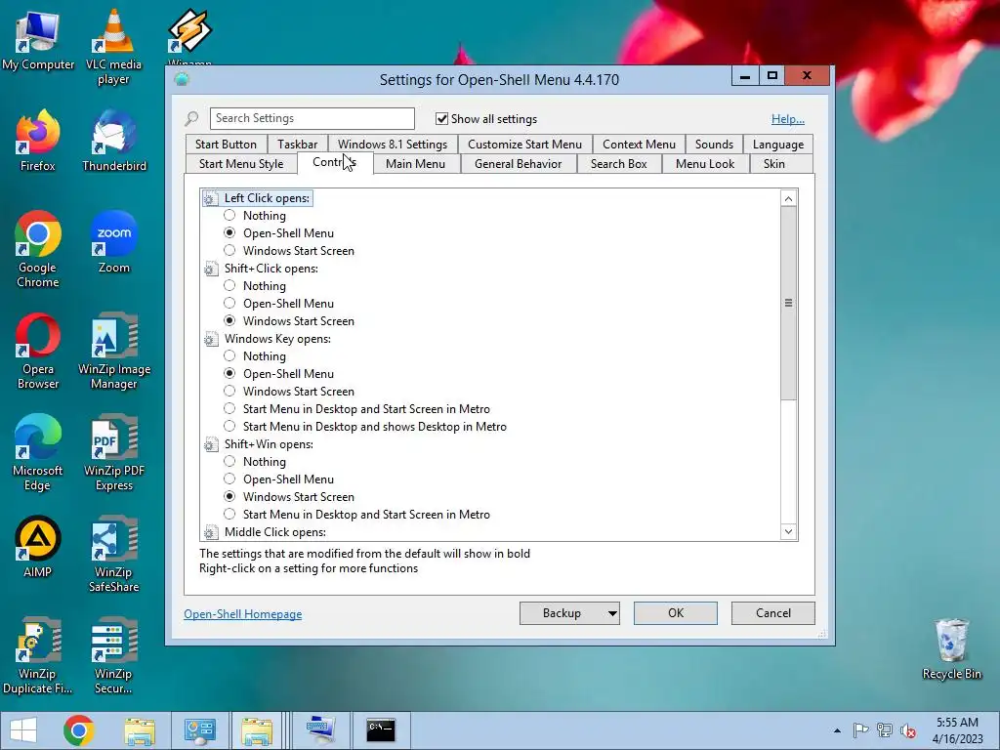This screenshot has height=750, width=1000.
Task: Open the VLC media player desktop icon
Action: point(113,48)
